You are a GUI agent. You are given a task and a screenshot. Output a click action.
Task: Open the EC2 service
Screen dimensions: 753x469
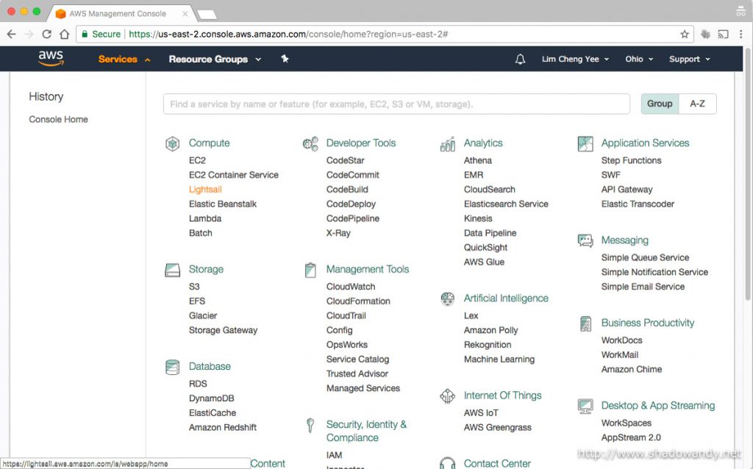(197, 160)
